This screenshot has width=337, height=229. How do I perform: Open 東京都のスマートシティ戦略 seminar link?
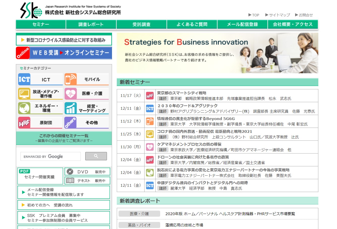tap(182, 93)
